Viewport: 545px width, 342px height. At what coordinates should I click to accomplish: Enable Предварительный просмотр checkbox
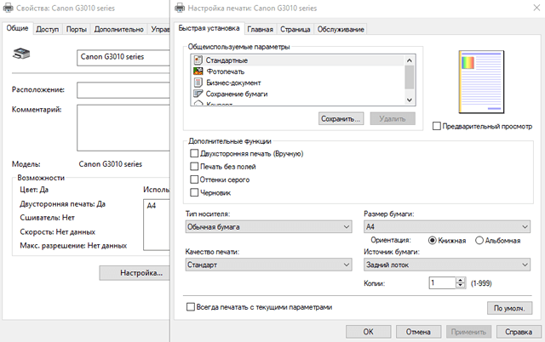tap(437, 126)
